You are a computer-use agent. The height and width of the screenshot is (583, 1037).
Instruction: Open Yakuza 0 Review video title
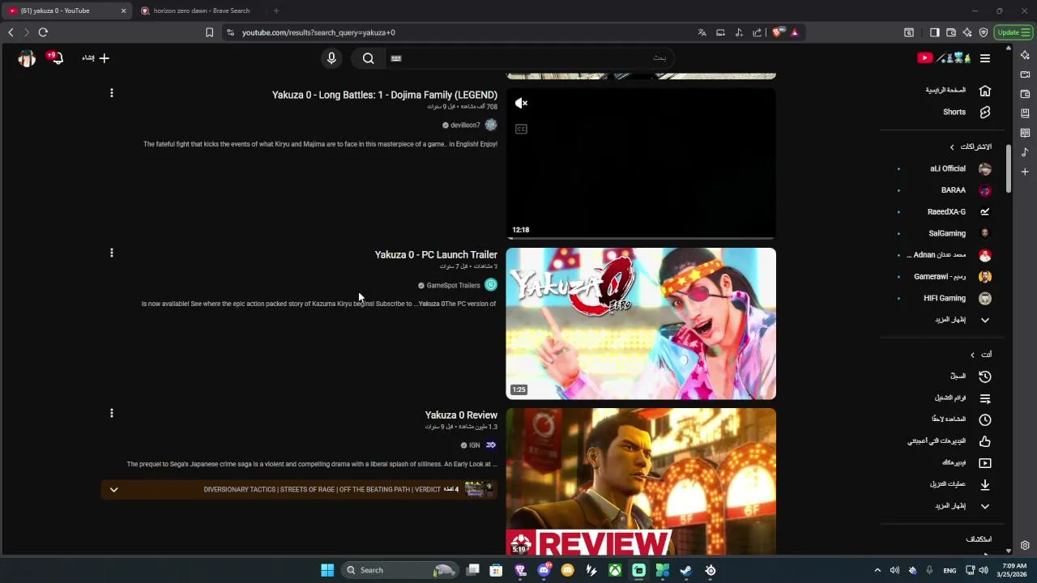pyautogui.click(x=461, y=415)
